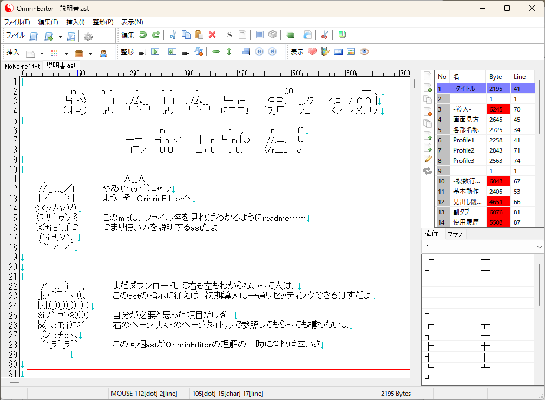Click the move page down green arrow icon
545x400 pixels.
[x=428, y=147]
